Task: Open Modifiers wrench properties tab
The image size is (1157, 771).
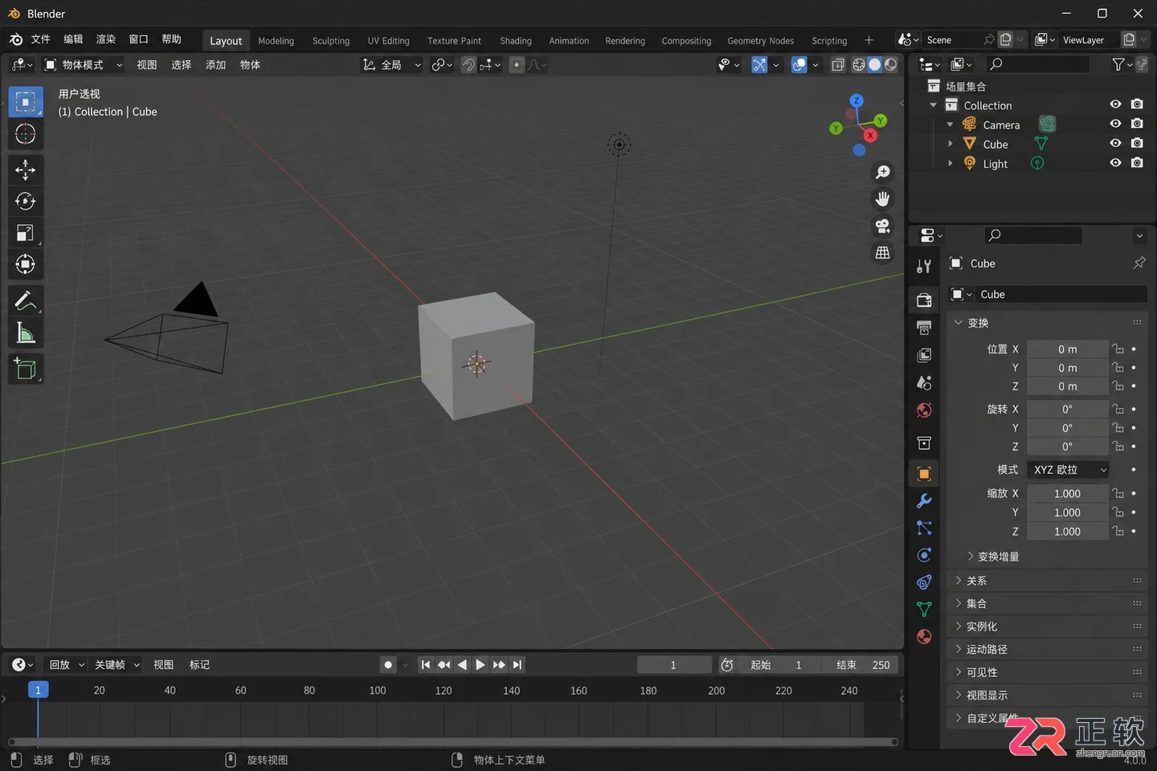Action: tap(924, 501)
